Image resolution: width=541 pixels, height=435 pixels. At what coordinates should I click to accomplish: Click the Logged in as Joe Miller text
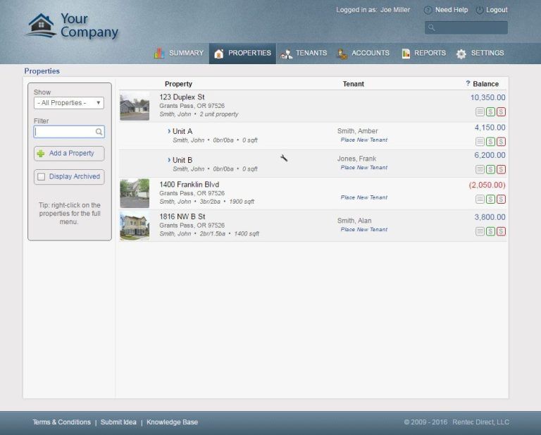[x=373, y=10]
